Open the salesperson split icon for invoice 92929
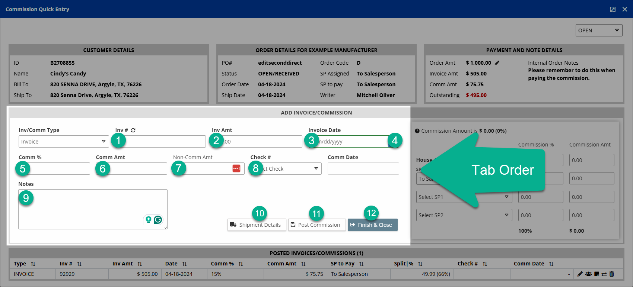Screen dimensions: 633x287 pyautogui.click(x=588, y=274)
